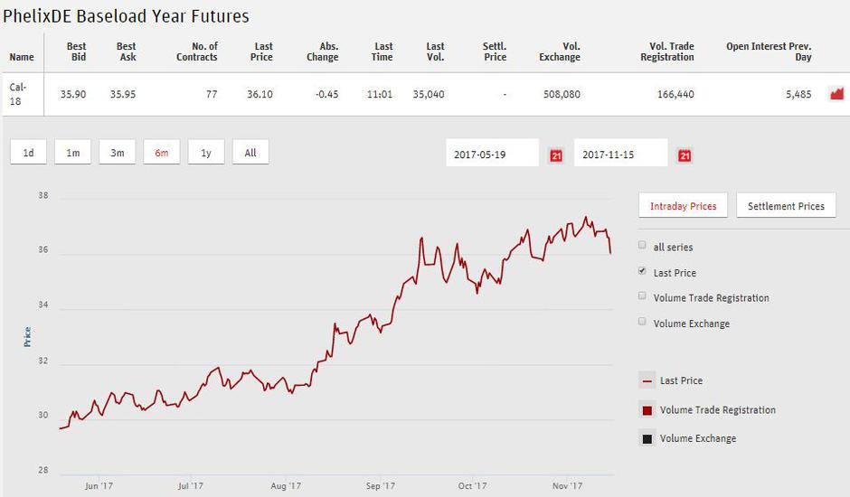Select the 1d time range
Screen dimensions: 850x497
[29, 153]
